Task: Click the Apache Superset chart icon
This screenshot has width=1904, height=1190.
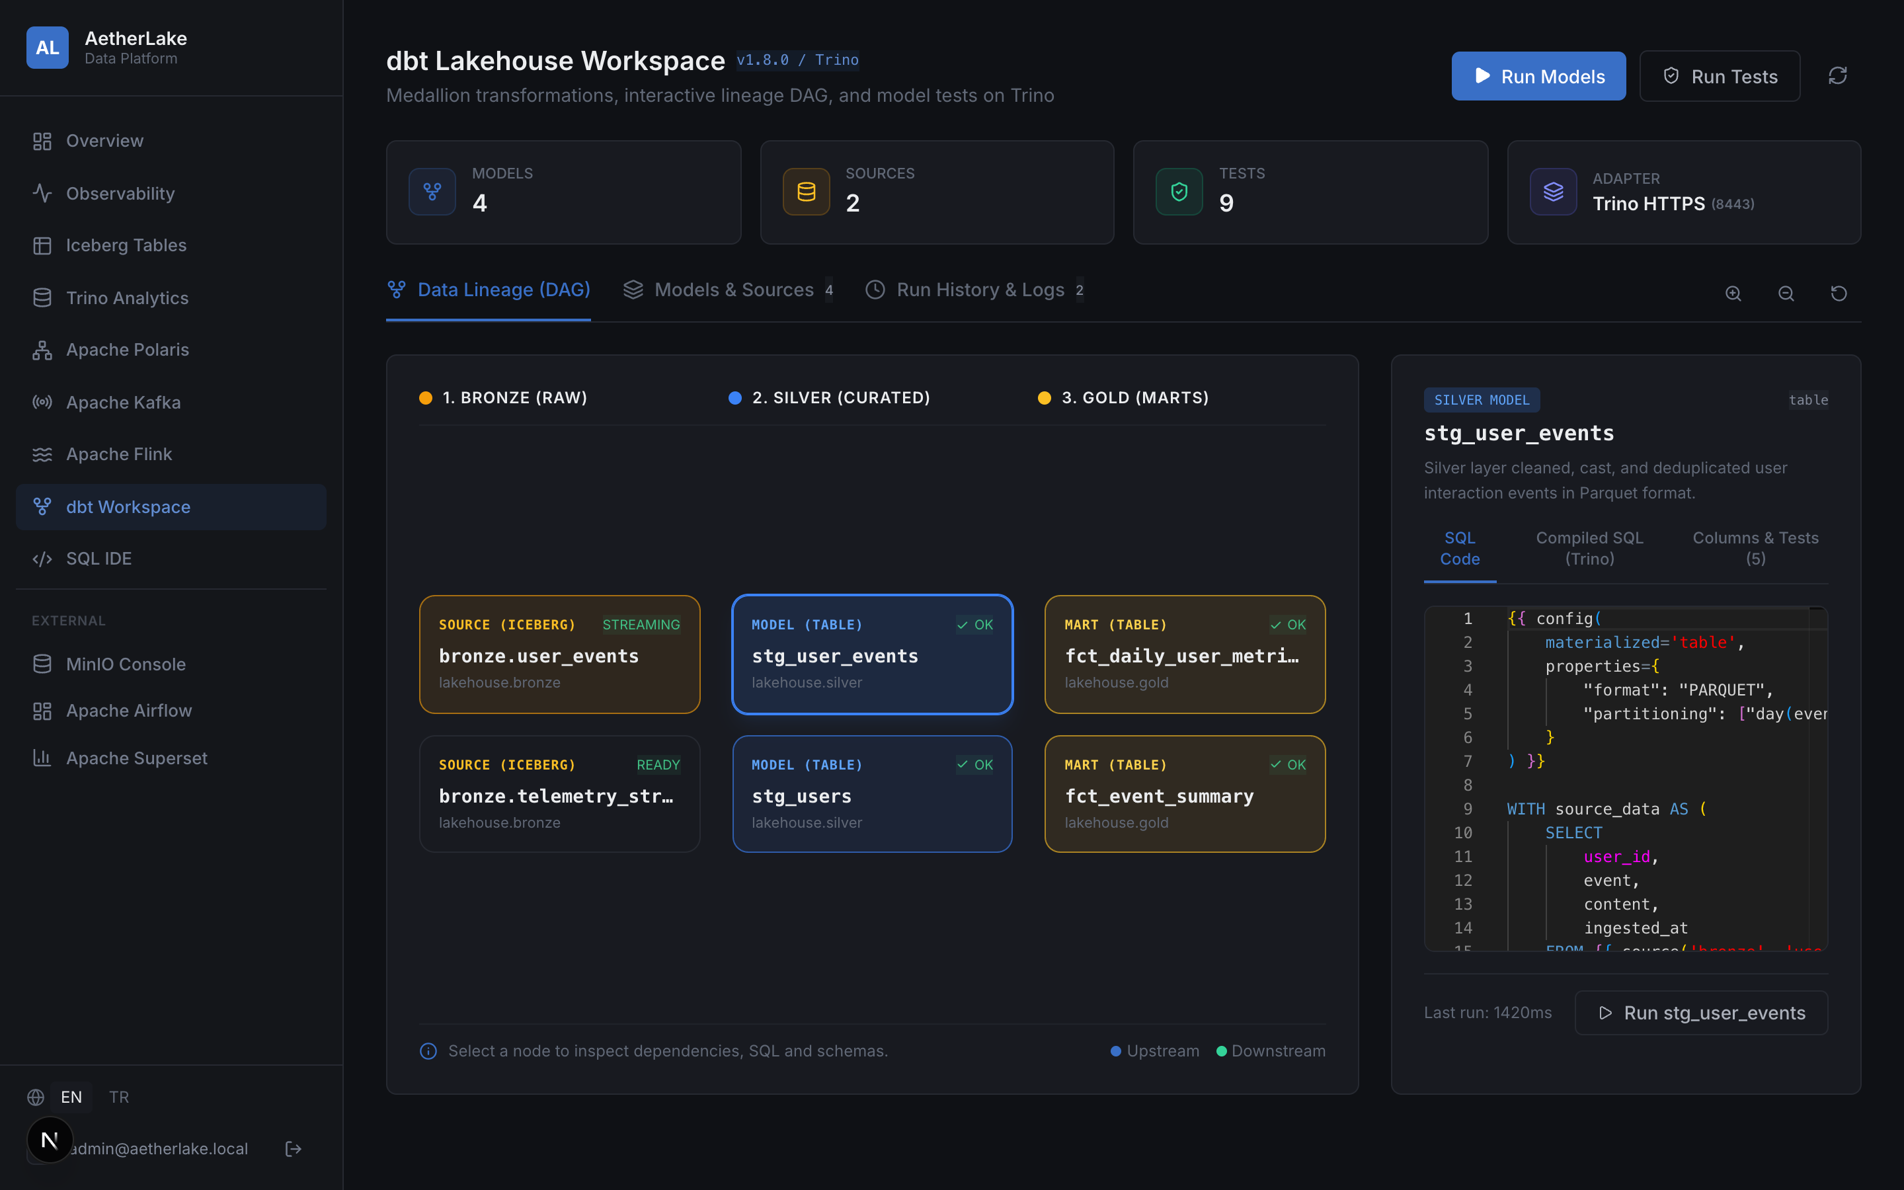Action: click(x=42, y=758)
